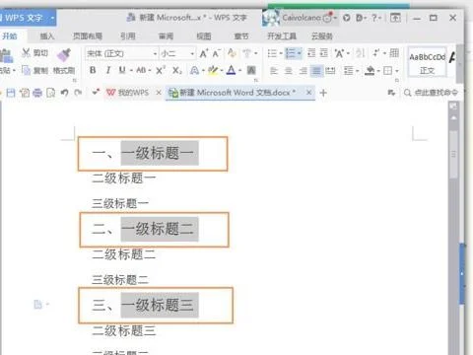Increase paragraph indent
This screenshot has height=355, width=473.
click(324, 53)
